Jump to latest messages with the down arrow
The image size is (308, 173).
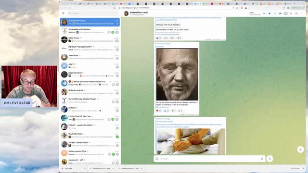[300, 149]
